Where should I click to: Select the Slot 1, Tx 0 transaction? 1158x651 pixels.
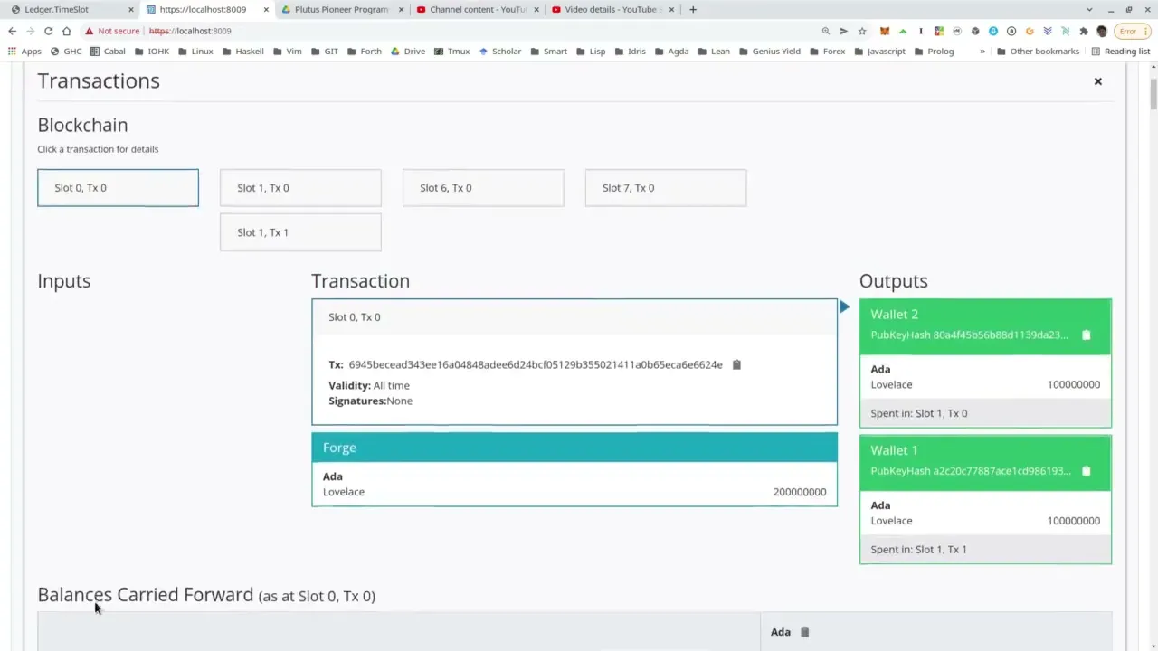click(x=300, y=188)
